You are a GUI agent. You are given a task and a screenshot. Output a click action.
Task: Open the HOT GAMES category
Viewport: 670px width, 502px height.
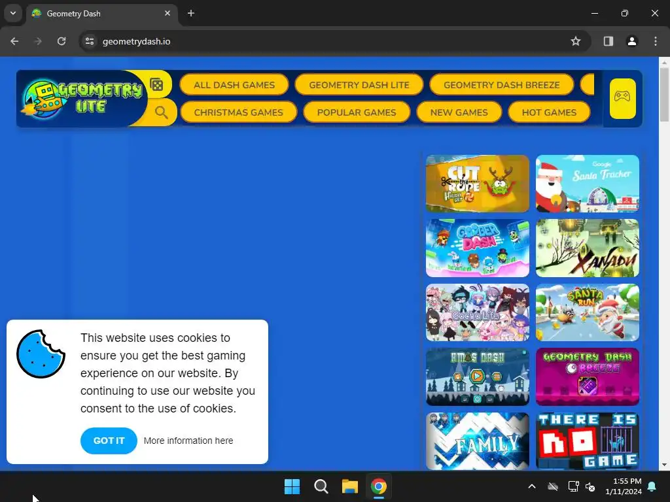click(549, 112)
